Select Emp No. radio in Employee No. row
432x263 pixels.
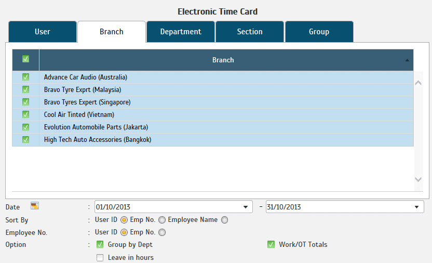tap(162, 232)
